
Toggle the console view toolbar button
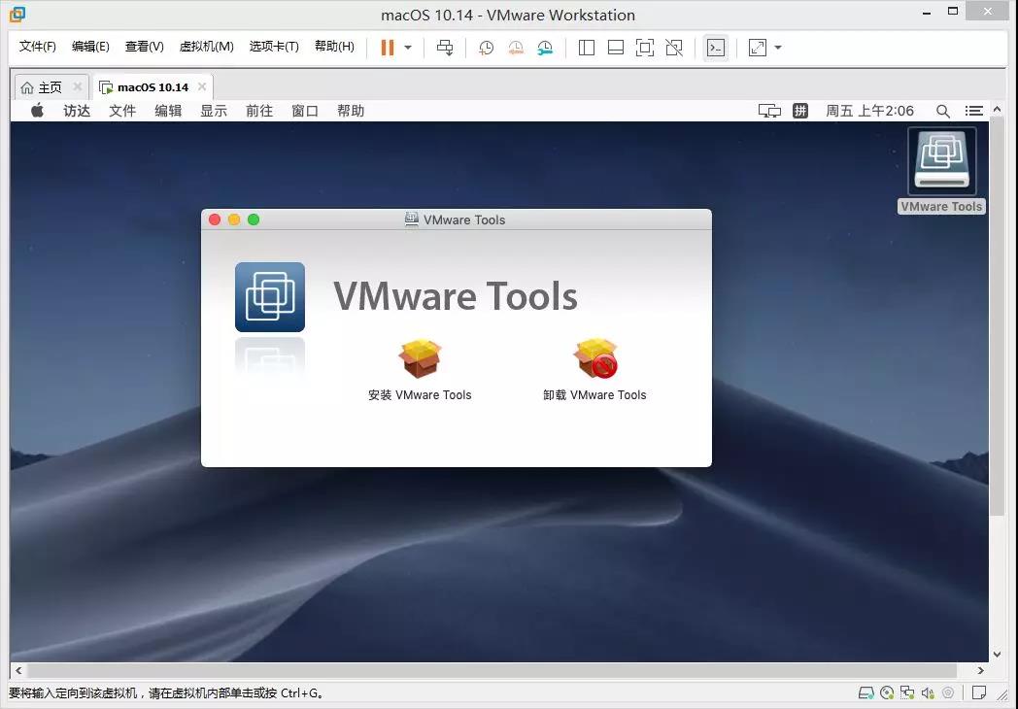point(716,48)
